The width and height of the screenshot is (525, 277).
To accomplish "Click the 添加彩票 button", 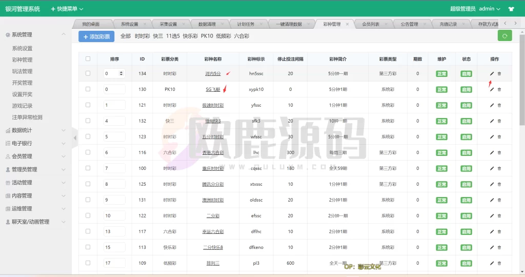I will tap(96, 36).
